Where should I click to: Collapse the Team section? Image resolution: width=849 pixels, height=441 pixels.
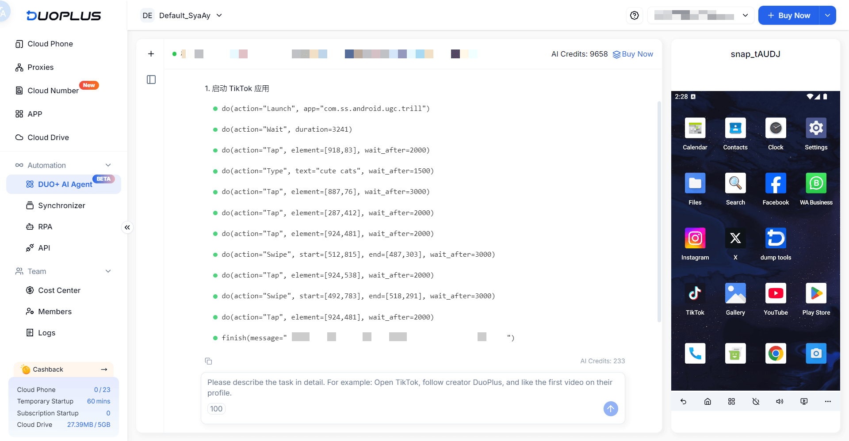pyautogui.click(x=108, y=271)
